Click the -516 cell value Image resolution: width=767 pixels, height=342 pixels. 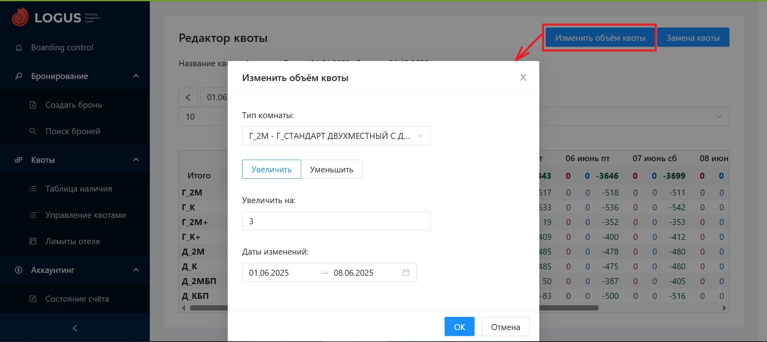(x=677, y=296)
